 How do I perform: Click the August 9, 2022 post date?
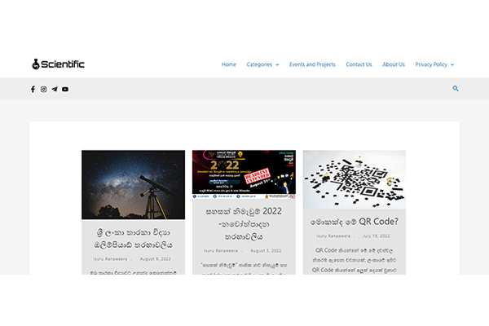156,258
